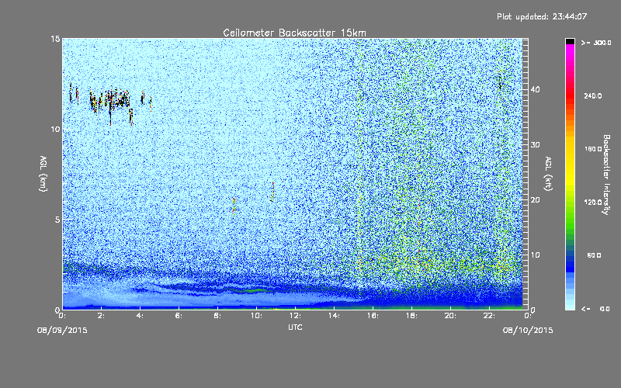Image resolution: width=621 pixels, height=388 pixels.
Task: Click the green aerosol streak near 10 UTC at 1 km
Action: coord(252,290)
